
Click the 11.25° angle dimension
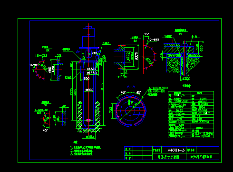point(33,65)
